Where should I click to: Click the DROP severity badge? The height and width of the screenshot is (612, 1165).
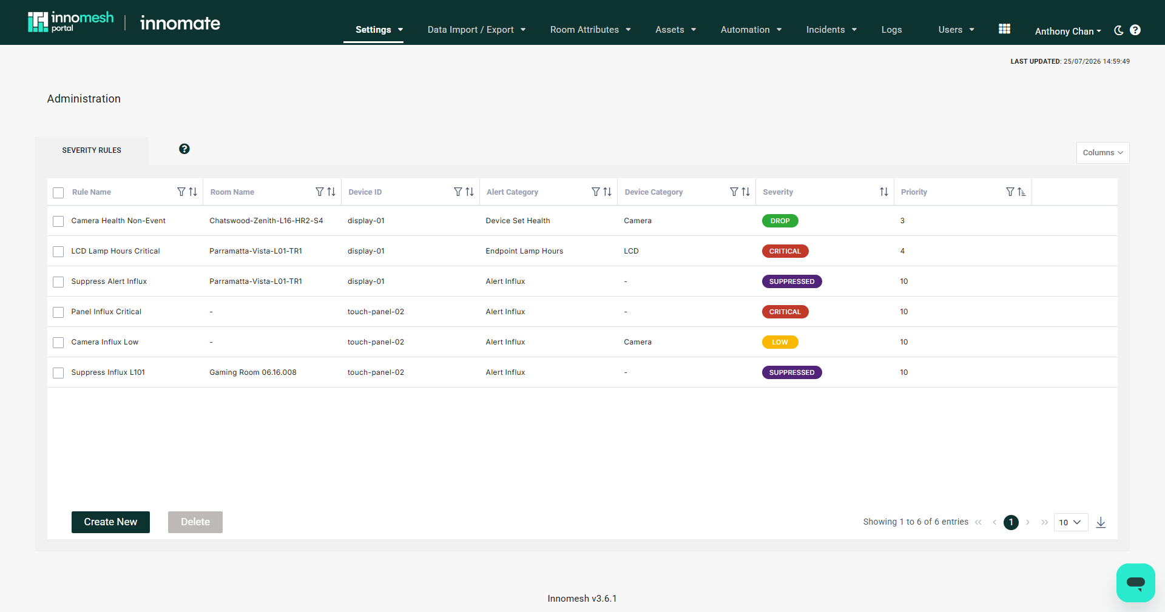coord(780,221)
